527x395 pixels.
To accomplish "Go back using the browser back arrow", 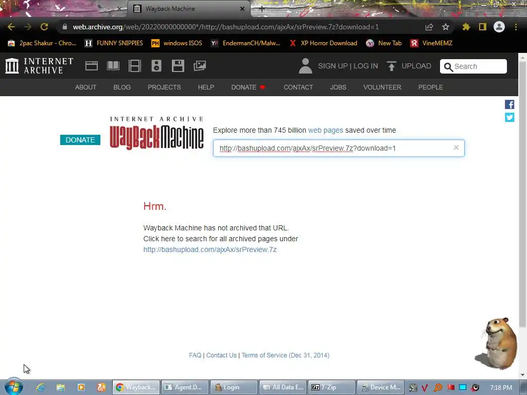I will point(11,27).
